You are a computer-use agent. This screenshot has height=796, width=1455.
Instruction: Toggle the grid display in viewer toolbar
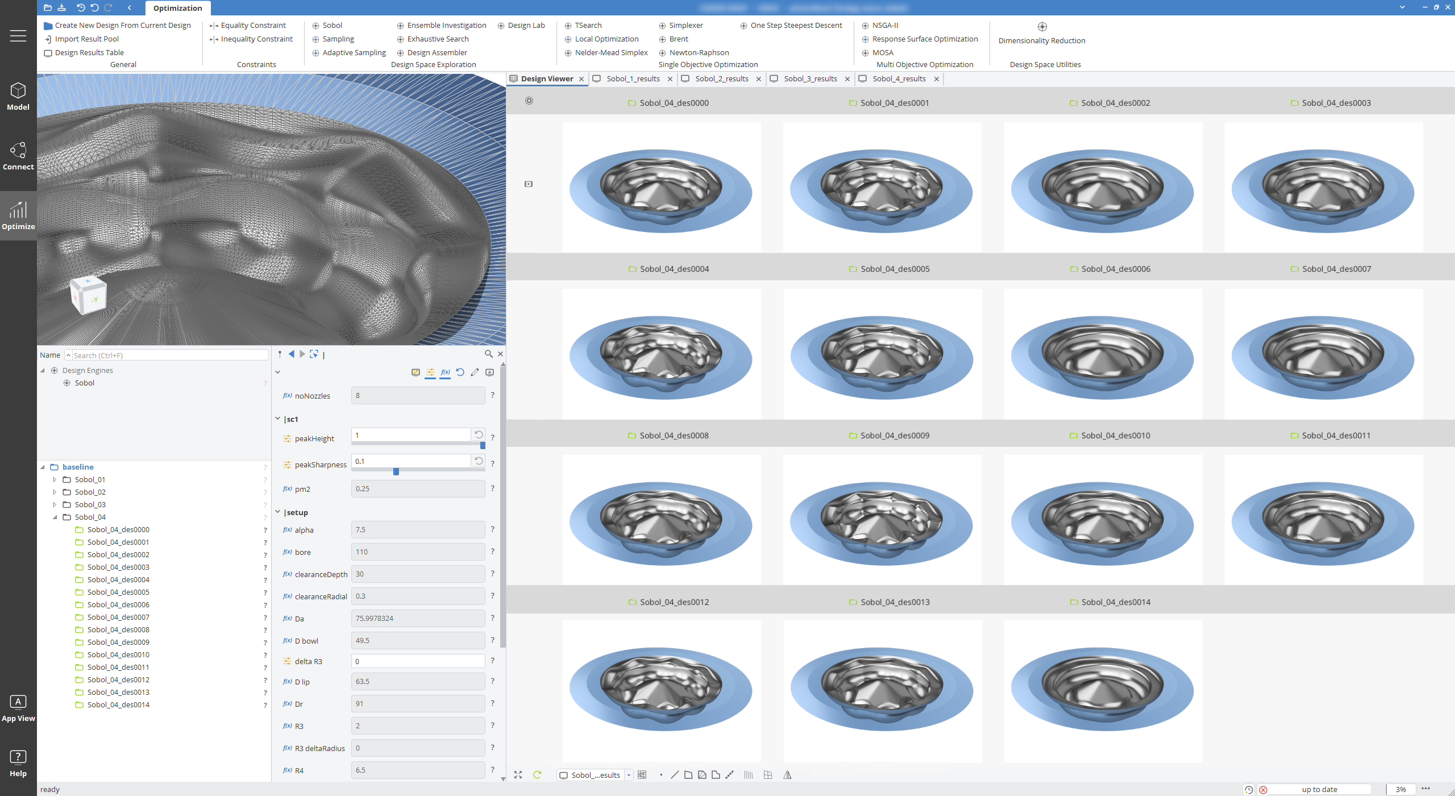[x=642, y=774]
